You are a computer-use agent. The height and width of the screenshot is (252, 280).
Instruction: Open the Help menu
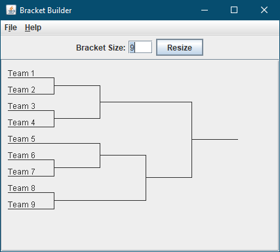point(33,28)
